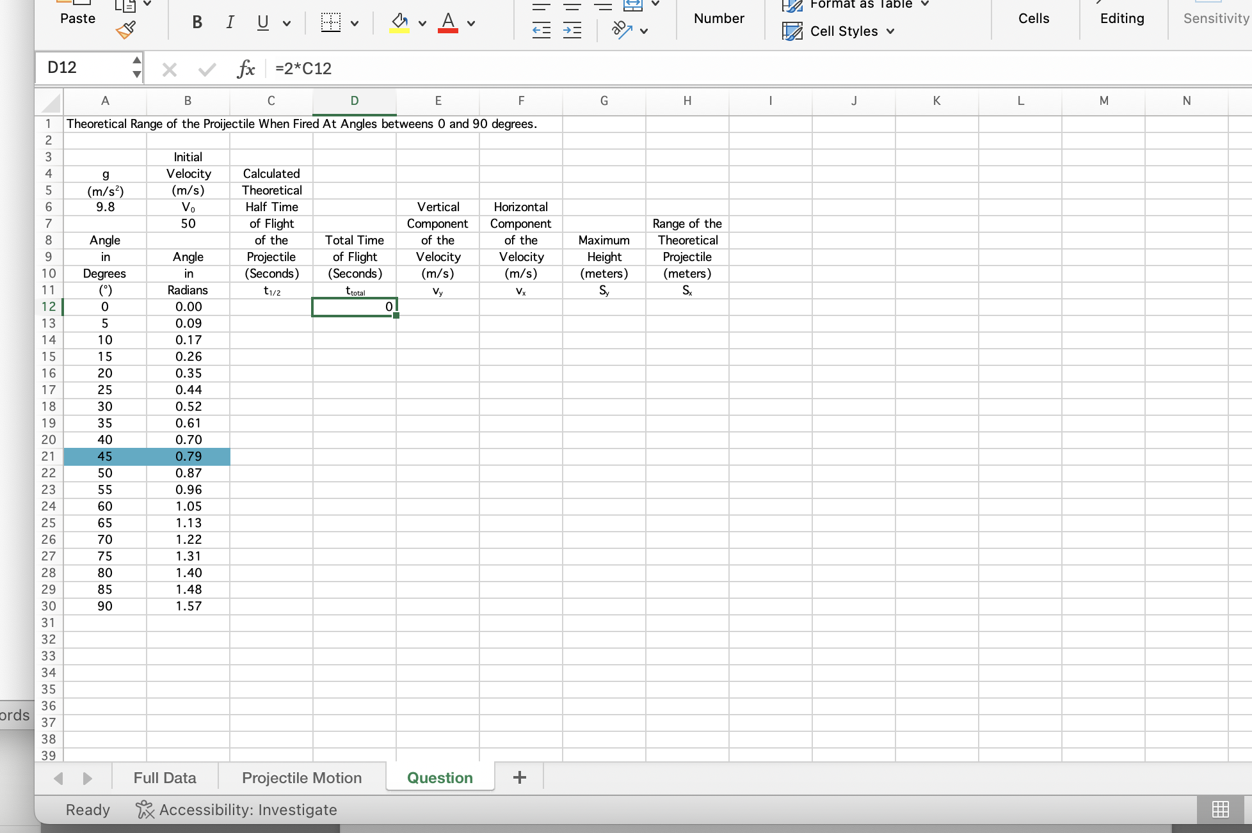Expand the Cell Styles dropdown
The image size is (1252, 833).
coord(890,31)
